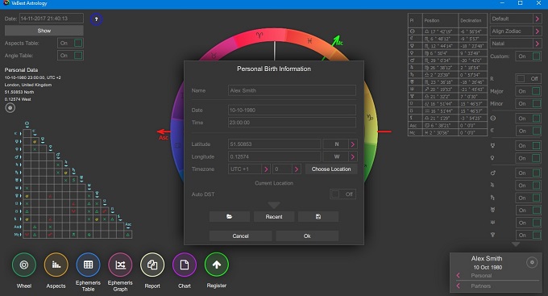Image resolution: width=548 pixels, height=296 pixels.
Task: Expand the Align Zodiac option arrow
Action: 538,31
